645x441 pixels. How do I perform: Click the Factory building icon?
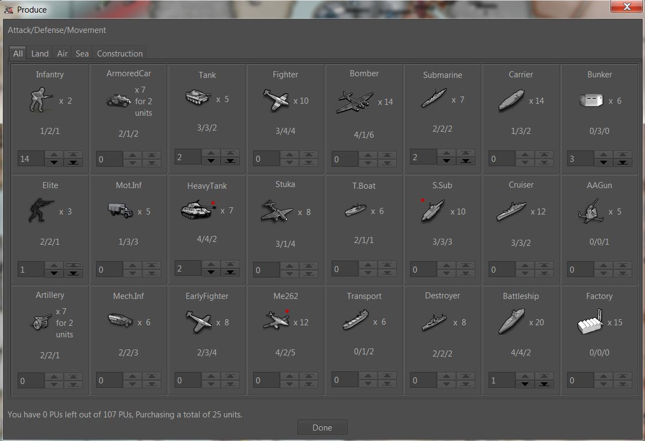590,323
